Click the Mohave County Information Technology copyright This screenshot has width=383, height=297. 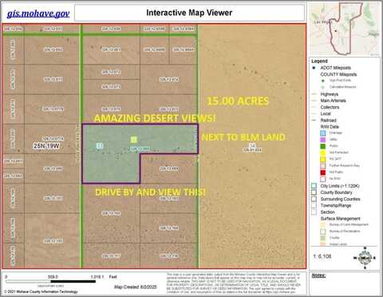point(41,291)
